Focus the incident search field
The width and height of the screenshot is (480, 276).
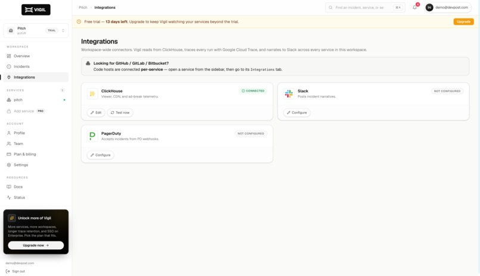pos(365,7)
